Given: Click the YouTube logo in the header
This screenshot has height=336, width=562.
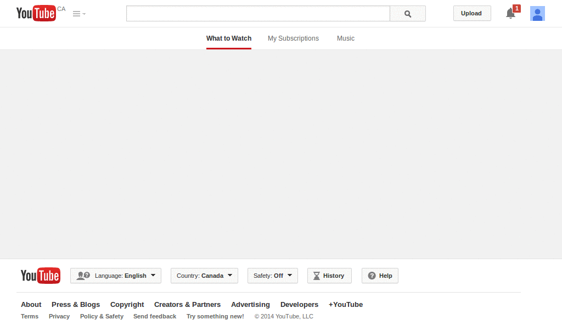Looking at the screenshot, I should point(36,13).
